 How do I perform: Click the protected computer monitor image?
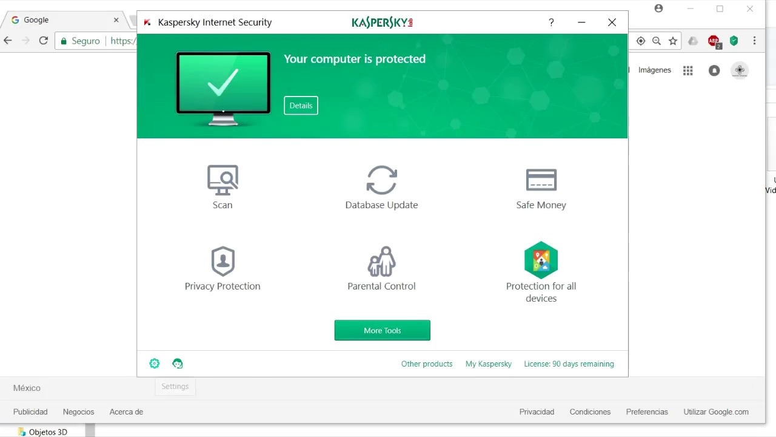(223, 89)
